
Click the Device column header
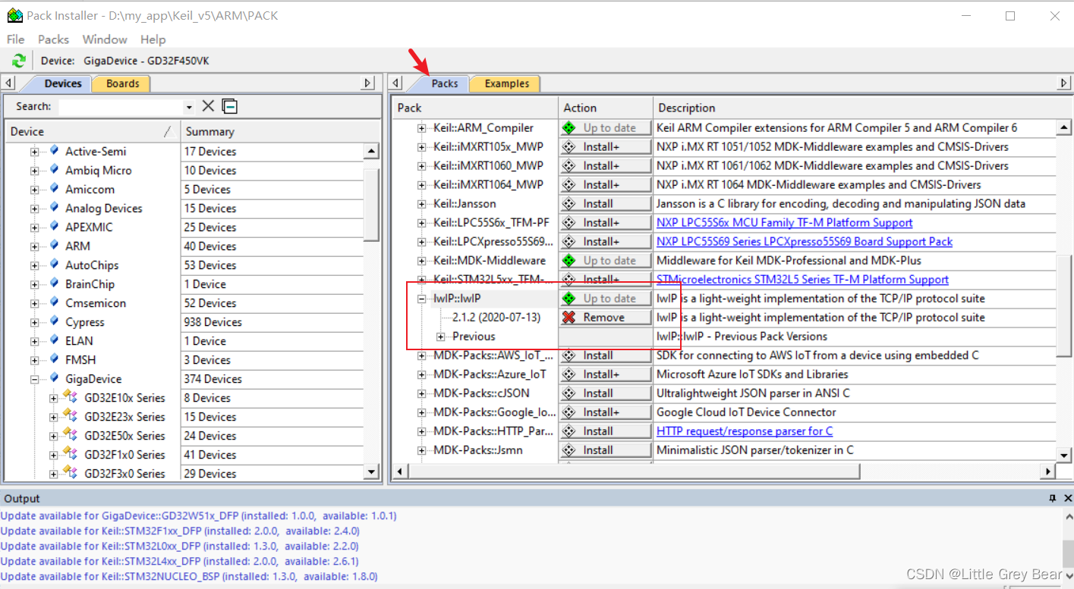pos(93,131)
